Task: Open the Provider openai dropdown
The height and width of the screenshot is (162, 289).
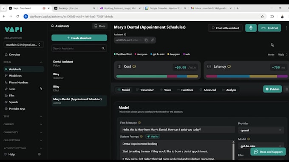Action: (261, 130)
